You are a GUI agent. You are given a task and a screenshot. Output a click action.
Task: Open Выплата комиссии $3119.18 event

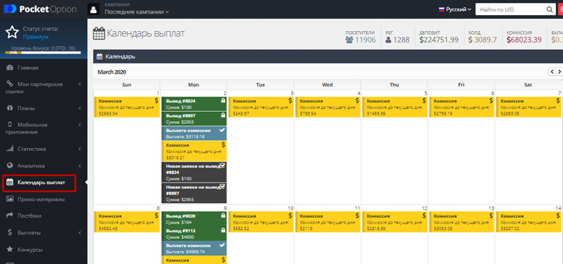pyautogui.click(x=194, y=133)
